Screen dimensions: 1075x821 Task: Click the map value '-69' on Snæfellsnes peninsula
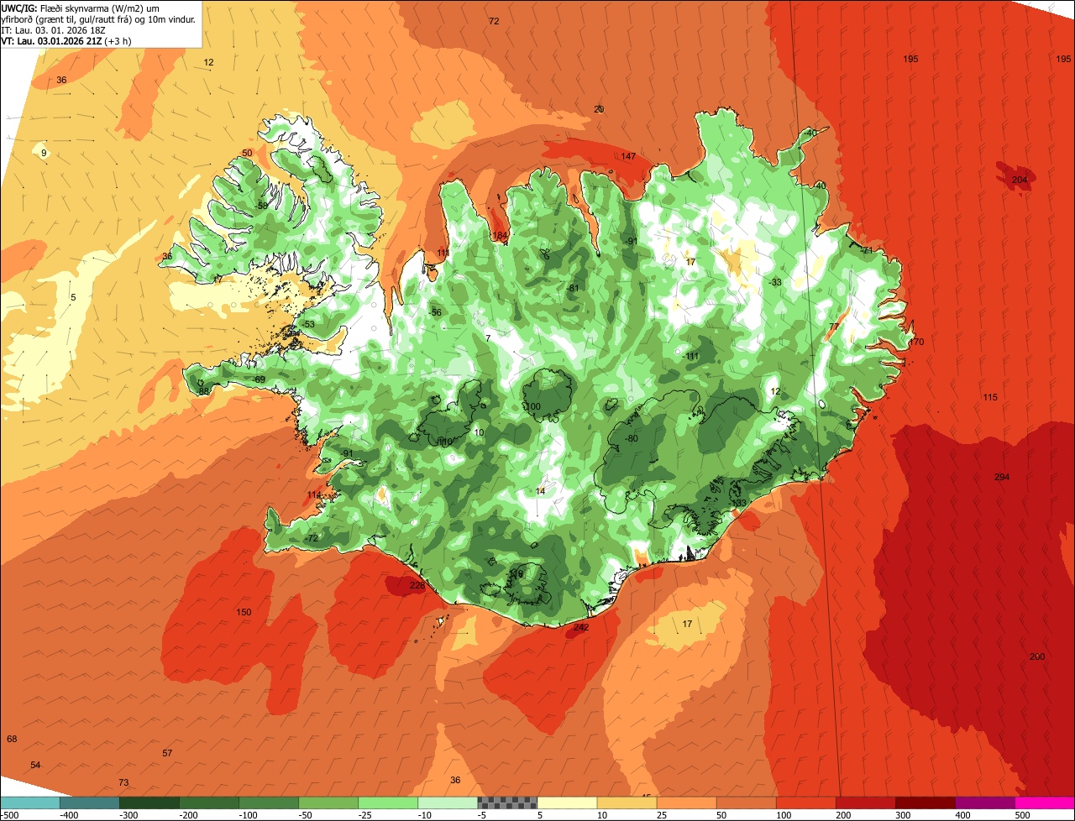tap(259, 380)
